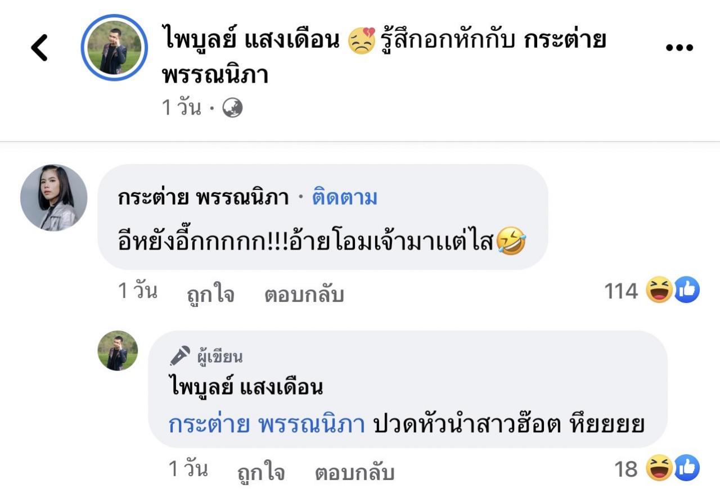Open post author name ไพบูลย์ แสงเดือน in header
The width and height of the screenshot is (720, 489).
point(251,40)
